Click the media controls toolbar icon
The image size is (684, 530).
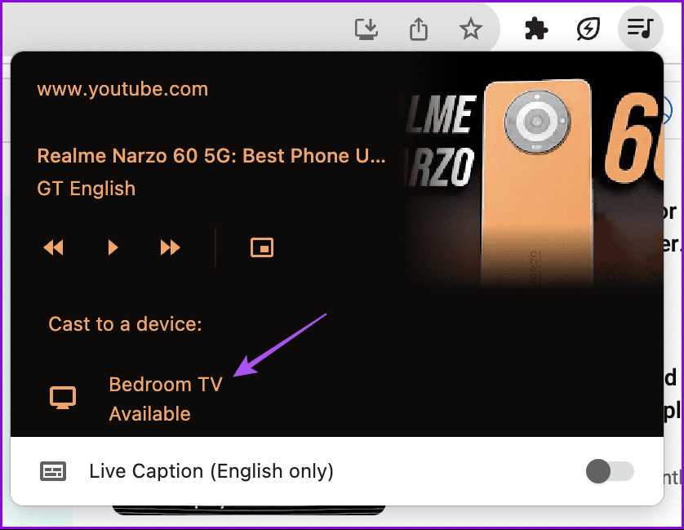[641, 29]
